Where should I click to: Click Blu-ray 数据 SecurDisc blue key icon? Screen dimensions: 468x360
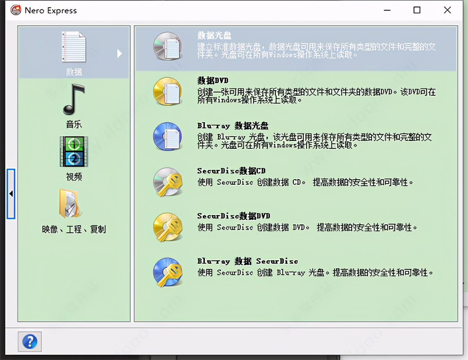tap(167, 272)
